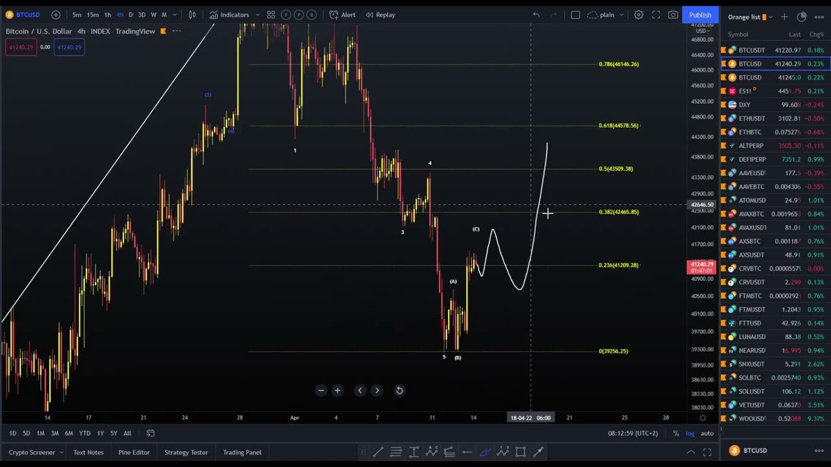Toggle auto scale mode
The image size is (831, 467).
click(x=707, y=433)
